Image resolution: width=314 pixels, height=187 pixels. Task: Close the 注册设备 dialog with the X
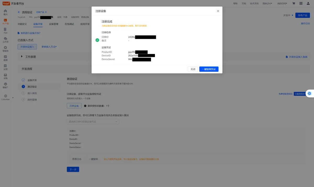(x=218, y=11)
